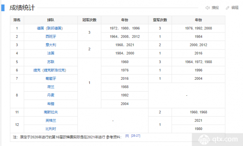
Task: Open the 西班牙 team link
Action: [x=51, y=36]
